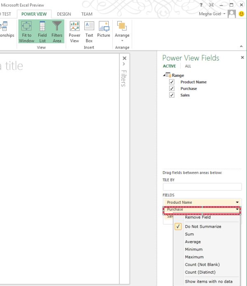
Task: Collapse the Range table node
Action: coord(164,75)
